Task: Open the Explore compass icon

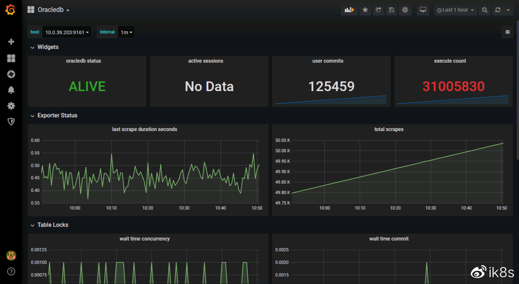Action: 11,74
